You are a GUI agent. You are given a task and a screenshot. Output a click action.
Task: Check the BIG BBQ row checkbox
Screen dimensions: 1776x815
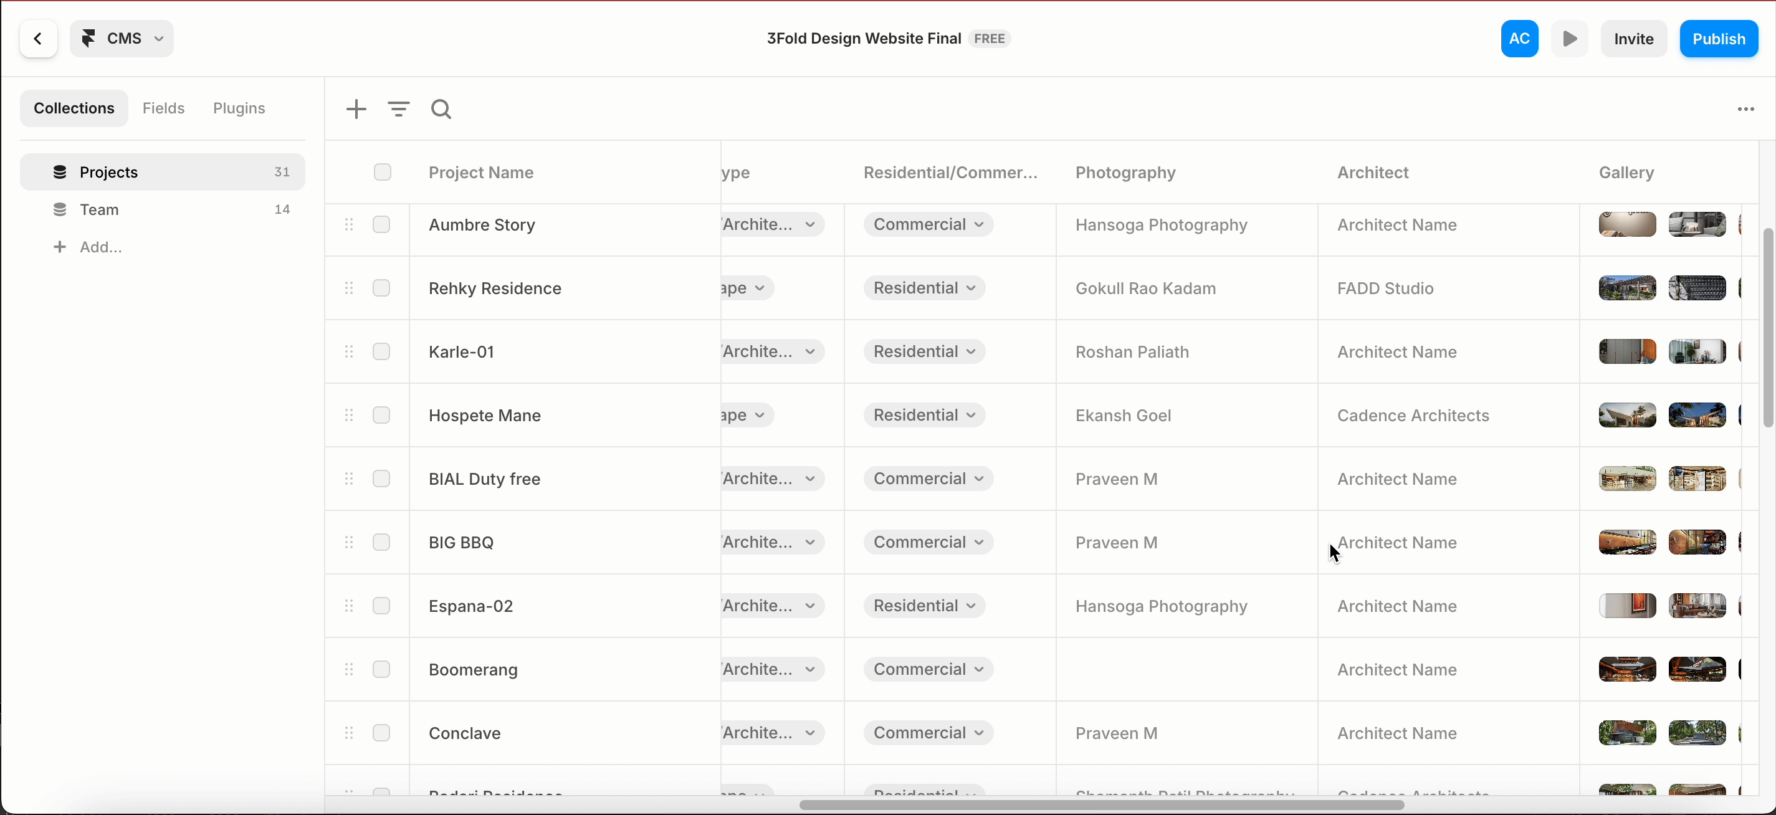[381, 542]
